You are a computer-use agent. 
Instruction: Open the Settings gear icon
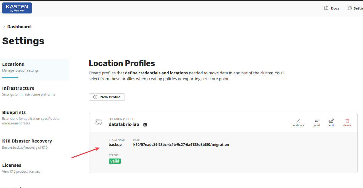click(x=349, y=8)
